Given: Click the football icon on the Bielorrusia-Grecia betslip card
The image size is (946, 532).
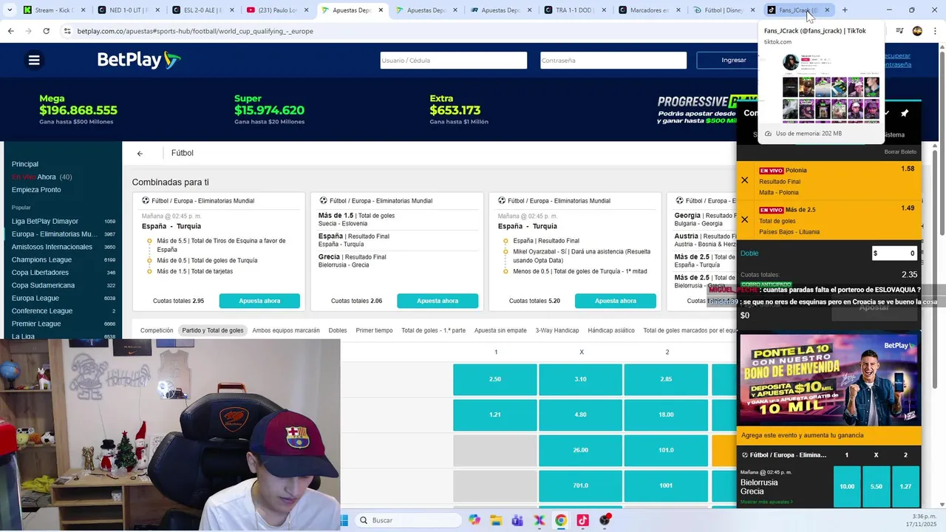Looking at the screenshot, I should [745, 455].
